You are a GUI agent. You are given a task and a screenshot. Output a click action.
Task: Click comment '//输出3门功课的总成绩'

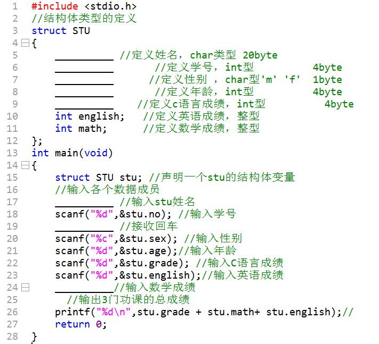coord(128,300)
